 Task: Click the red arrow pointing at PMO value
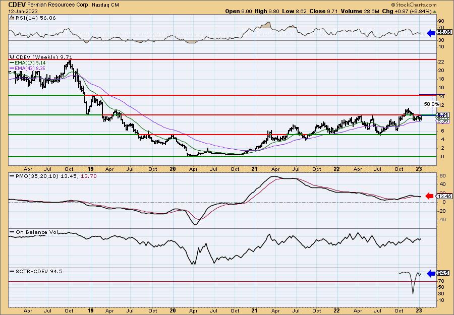[x=429, y=196]
